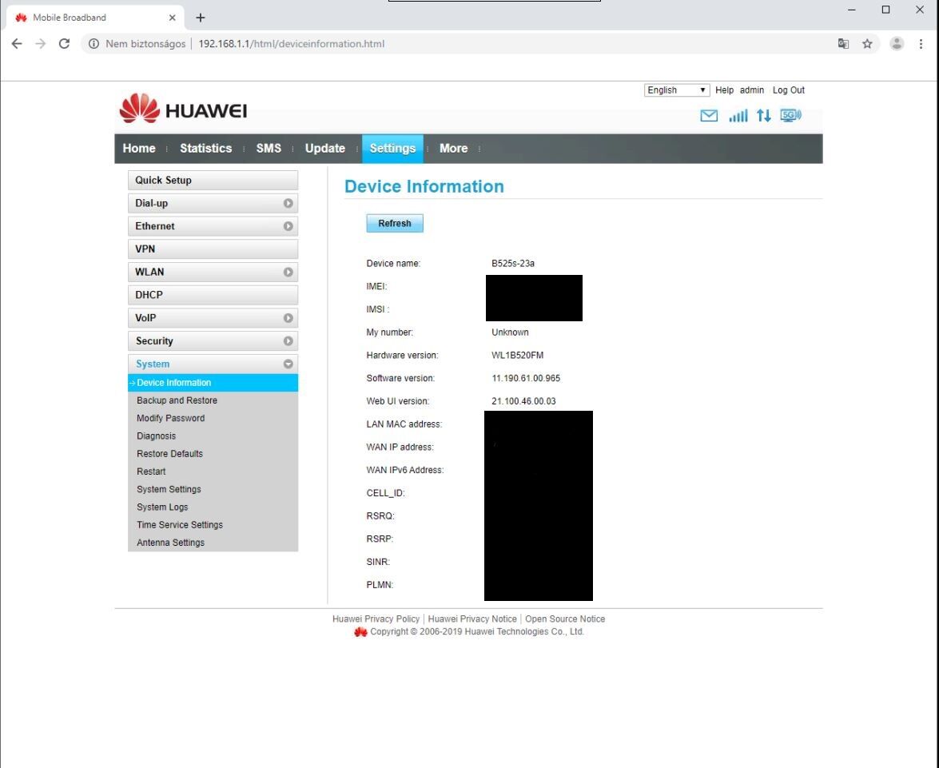
Task: Open the Chrome profile avatar icon
Action: pos(897,44)
